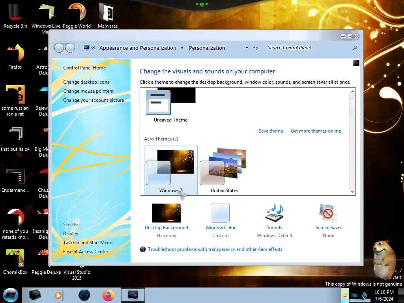Select the Windows 7 Aero theme
This screenshot has height=303, width=404.
(170, 170)
